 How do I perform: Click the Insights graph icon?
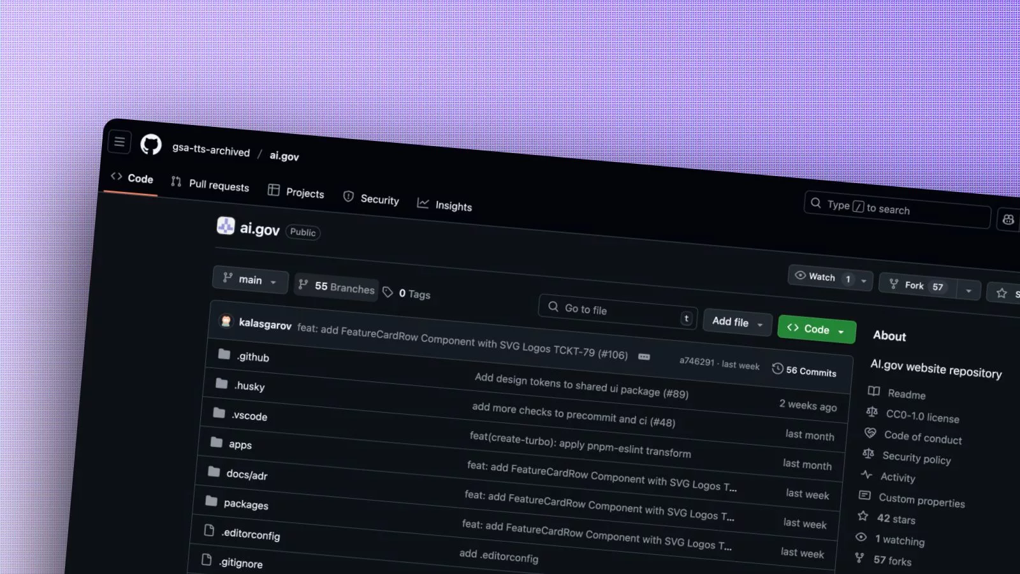[423, 203]
